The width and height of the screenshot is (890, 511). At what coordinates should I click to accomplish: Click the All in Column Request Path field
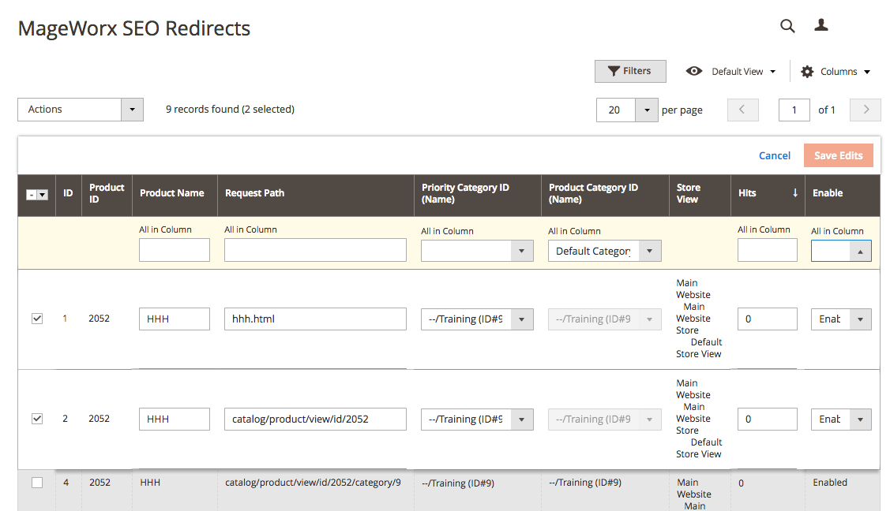pos(315,250)
